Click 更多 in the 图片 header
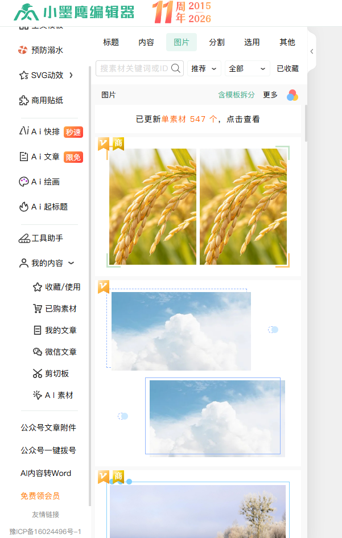This screenshot has width=342, height=538. click(270, 95)
